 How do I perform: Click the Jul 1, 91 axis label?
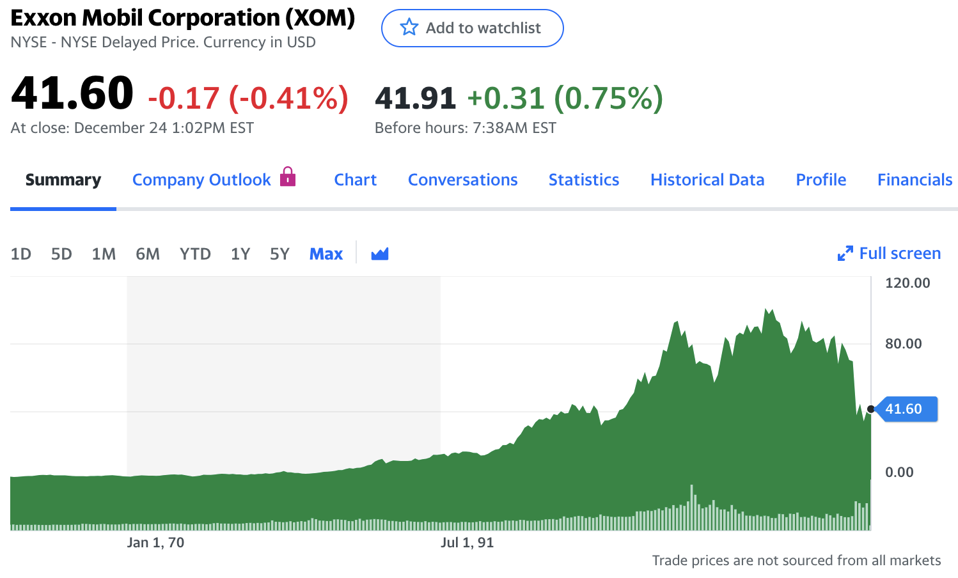coord(467,543)
